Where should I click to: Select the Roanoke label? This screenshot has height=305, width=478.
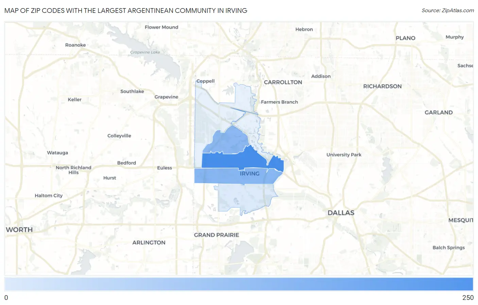pos(75,45)
